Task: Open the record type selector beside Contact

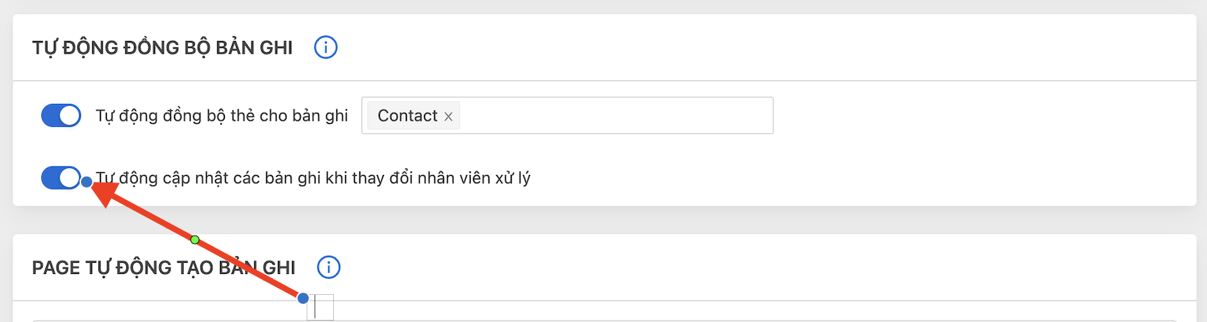Action: coord(698,116)
